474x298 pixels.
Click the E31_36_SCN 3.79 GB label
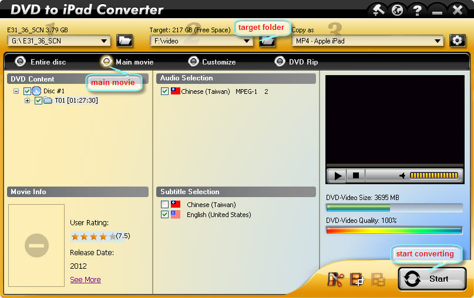tap(38, 30)
